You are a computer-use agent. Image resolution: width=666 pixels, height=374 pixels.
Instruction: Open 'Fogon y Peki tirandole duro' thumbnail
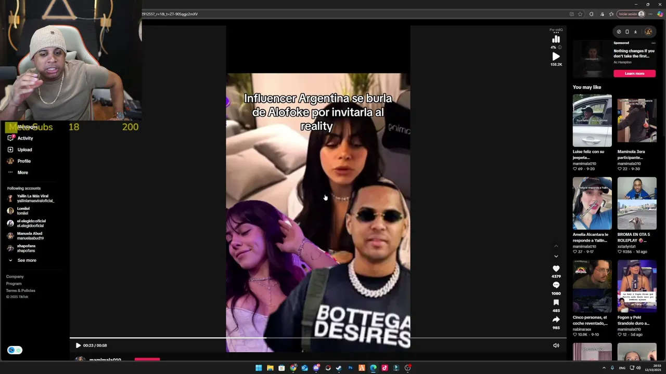[x=637, y=287]
